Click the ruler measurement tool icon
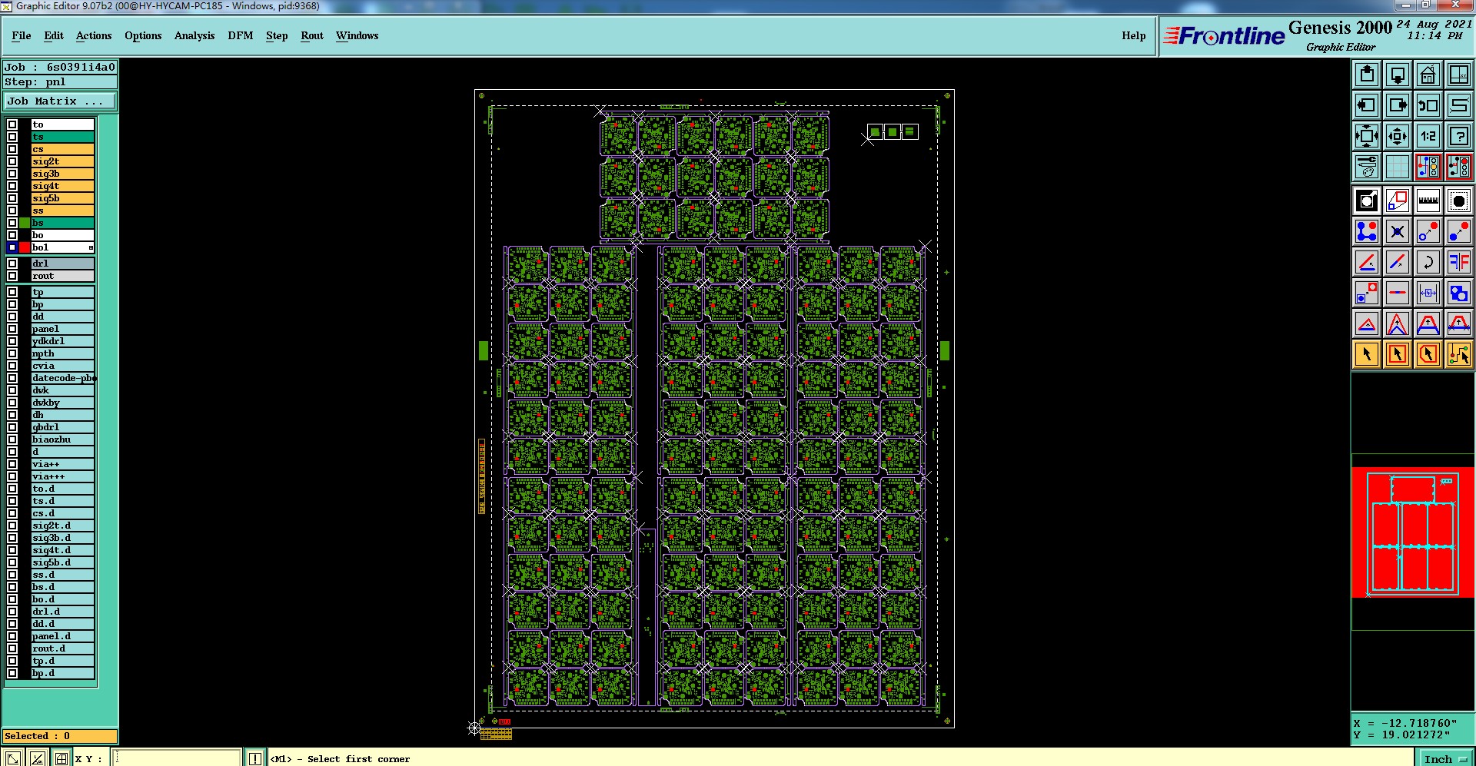 point(1428,201)
